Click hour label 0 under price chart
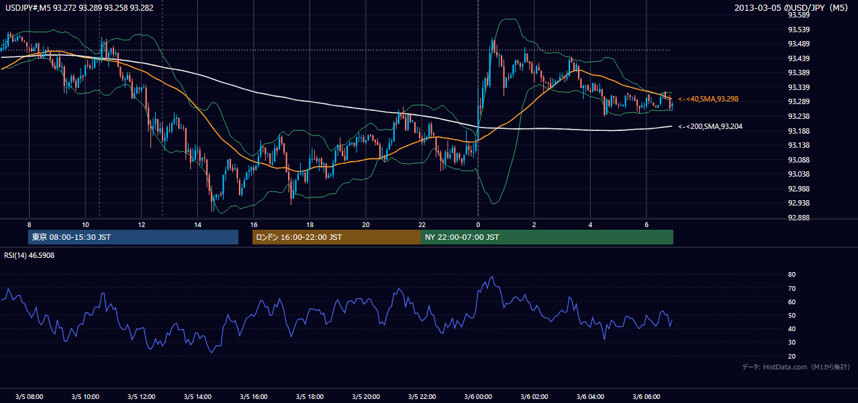858x403 pixels. coord(478,224)
